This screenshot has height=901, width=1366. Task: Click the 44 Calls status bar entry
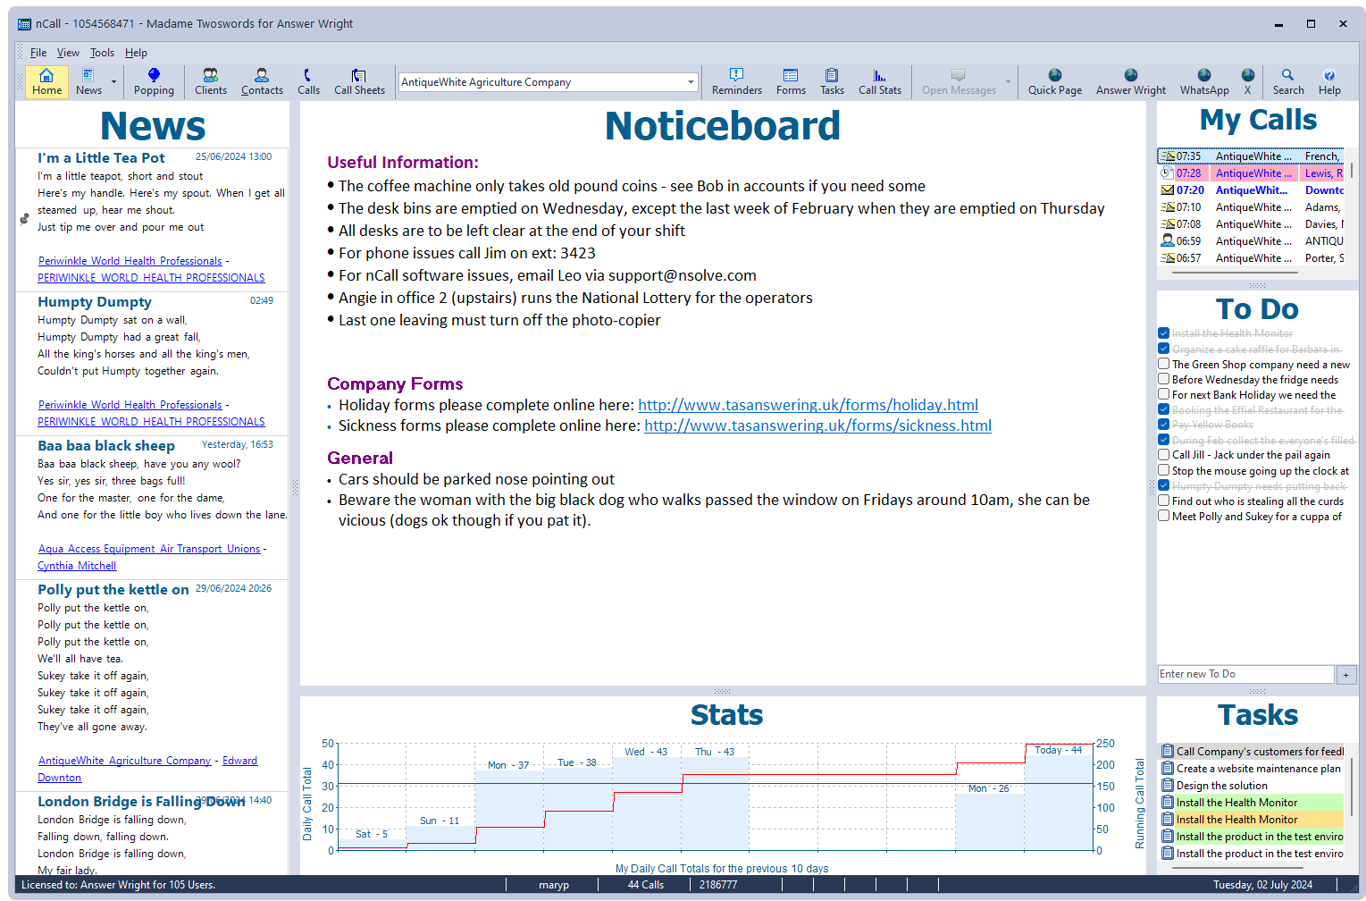click(x=645, y=885)
